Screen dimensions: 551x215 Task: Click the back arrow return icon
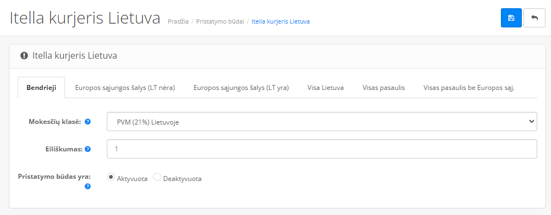point(534,18)
